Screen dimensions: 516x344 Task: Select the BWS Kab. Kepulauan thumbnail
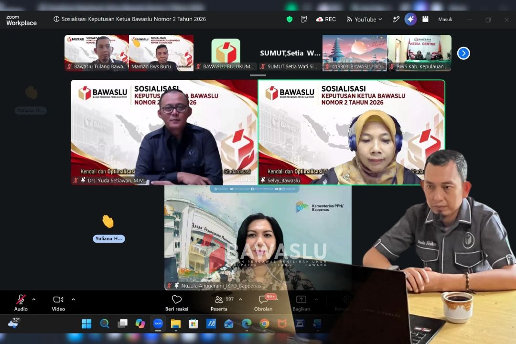pyautogui.click(x=419, y=53)
